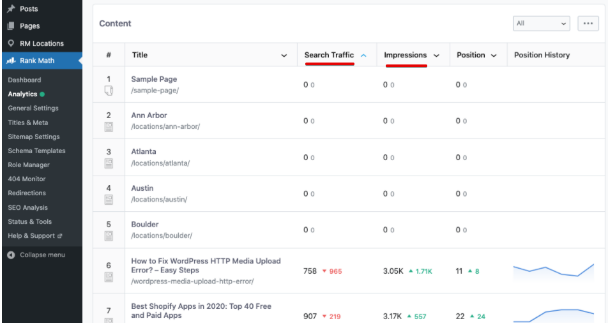Click the external link icon beside Help & Support
Image resolution: width=608 pixels, height=328 pixels.
(x=60, y=236)
